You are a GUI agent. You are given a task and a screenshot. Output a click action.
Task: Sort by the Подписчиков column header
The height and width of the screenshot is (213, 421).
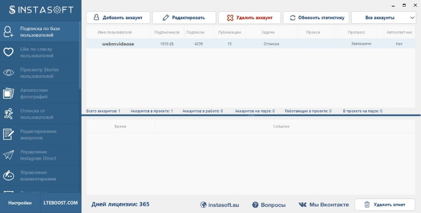[x=167, y=32]
